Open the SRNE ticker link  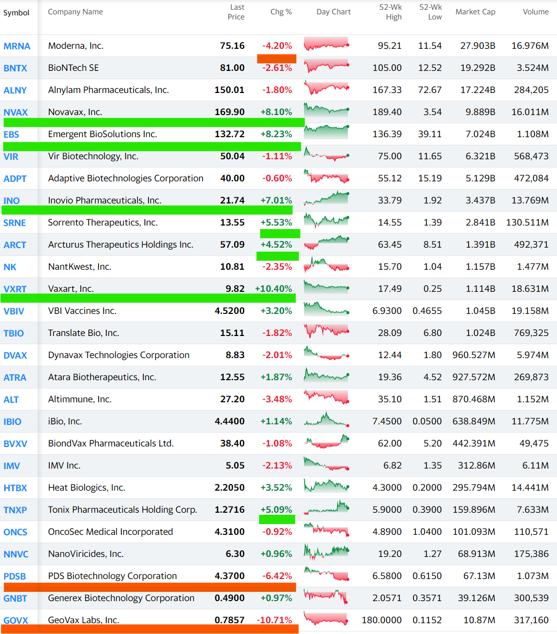tap(14, 223)
